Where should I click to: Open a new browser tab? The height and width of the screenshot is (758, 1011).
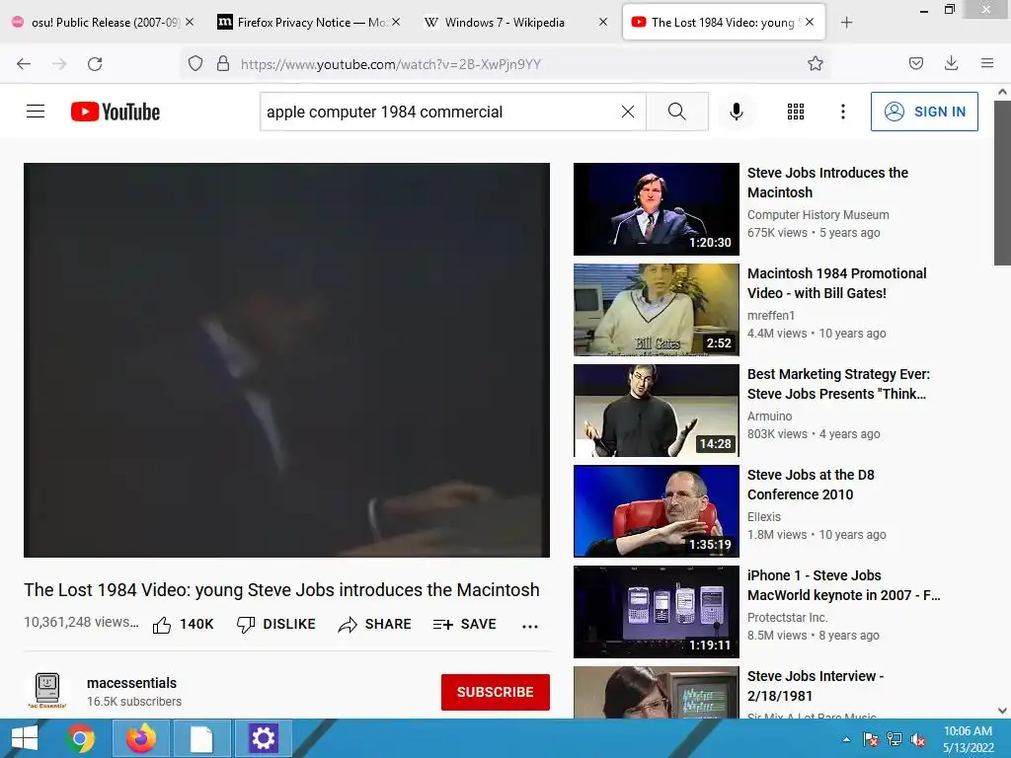pyautogui.click(x=846, y=23)
